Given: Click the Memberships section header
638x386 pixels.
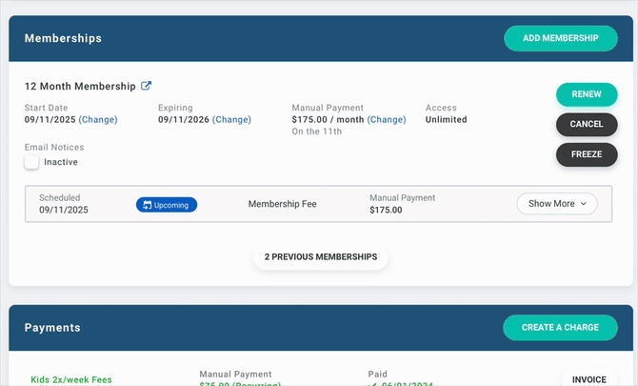Looking at the screenshot, I should tap(63, 39).
